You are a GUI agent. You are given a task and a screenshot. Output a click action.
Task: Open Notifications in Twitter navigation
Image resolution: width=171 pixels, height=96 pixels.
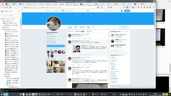click(x=63, y=11)
